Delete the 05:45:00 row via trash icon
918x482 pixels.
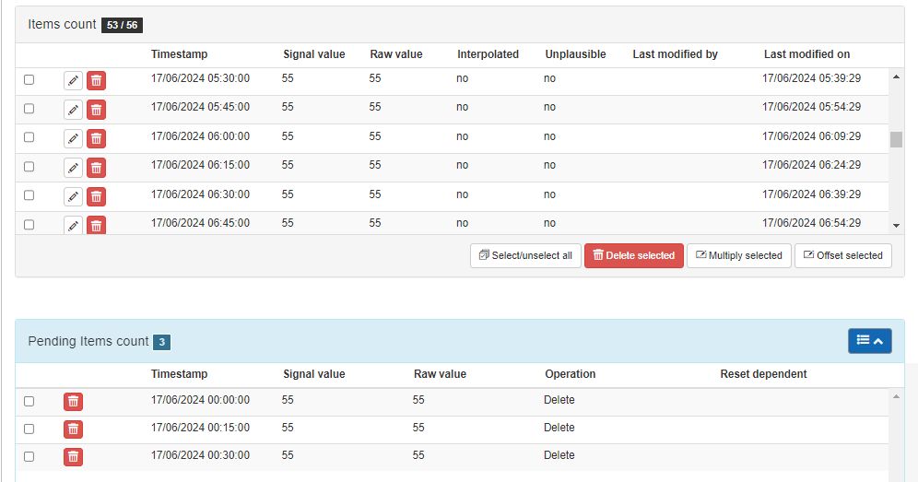[96, 110]
